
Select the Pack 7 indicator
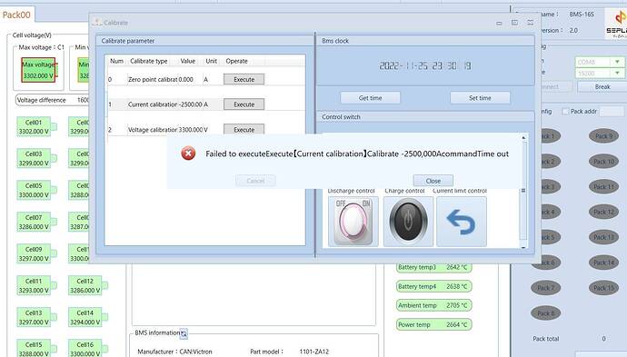tap(546, 288)
